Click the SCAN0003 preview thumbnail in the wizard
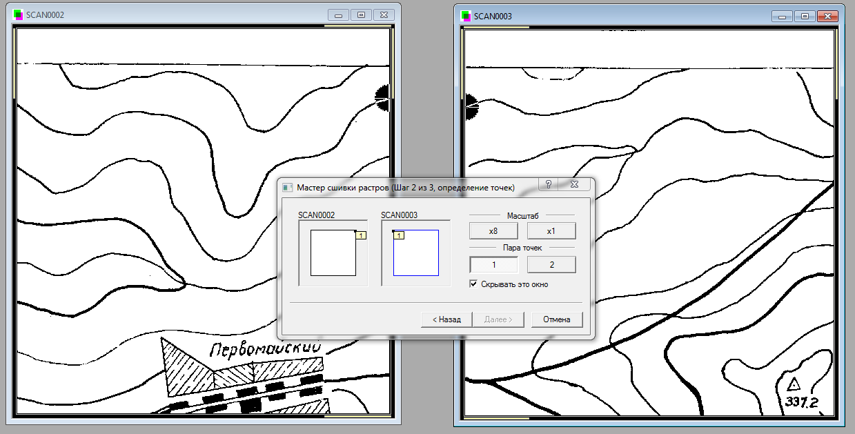This screenshot has width=855, height=434. pos(415,253)
